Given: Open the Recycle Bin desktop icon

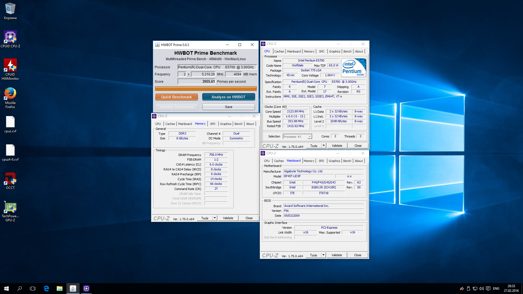Looking at the screenshot, I should pyautogui.click(x=10, y=11).
